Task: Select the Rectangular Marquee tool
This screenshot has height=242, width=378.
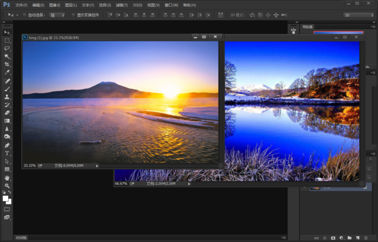Action: (x=7, y=41)
